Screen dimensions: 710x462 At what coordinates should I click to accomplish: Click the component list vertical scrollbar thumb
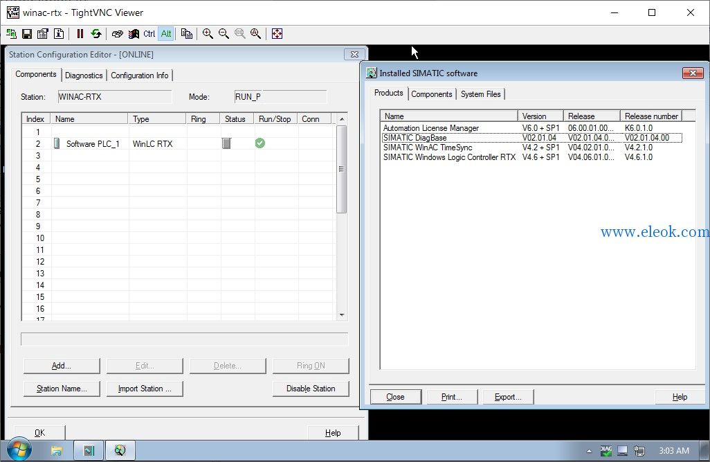342,169
